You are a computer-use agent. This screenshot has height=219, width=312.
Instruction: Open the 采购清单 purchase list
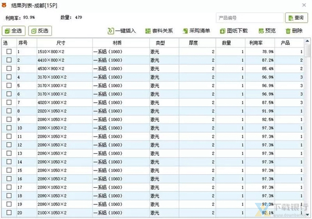(196, 31)
